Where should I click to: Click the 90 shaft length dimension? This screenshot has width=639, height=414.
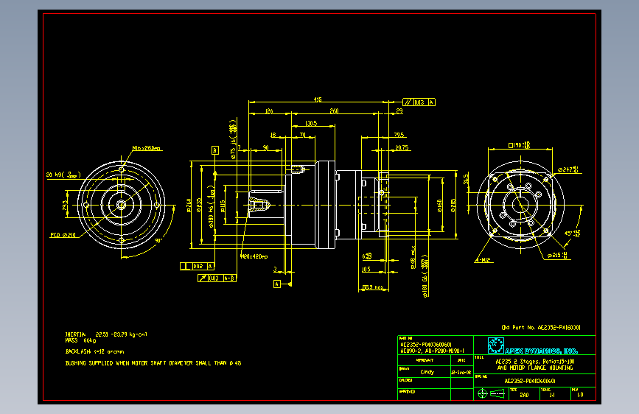pos(266,147)
